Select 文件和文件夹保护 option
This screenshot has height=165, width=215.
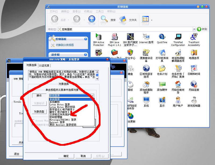tap(72, 115)
